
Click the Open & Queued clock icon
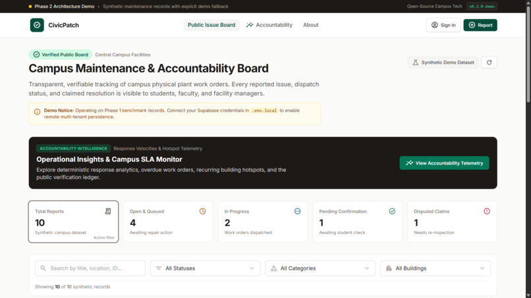click(202, 211)
